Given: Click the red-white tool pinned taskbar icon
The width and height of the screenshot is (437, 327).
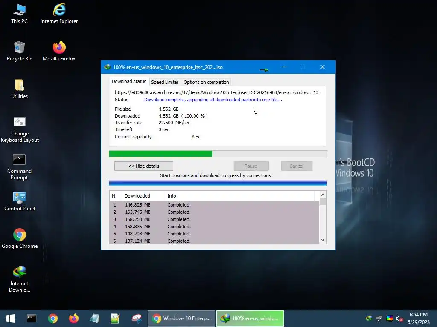Looking at the screenshot, I should click(x=137, y=318).
